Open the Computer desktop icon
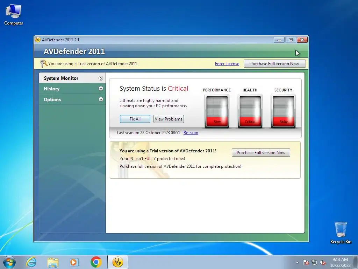The height and width of the screenshot is (269, 358). [x=14, y=15]
